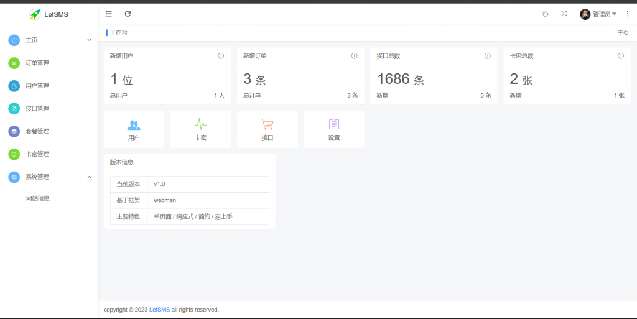Screen dimensions: 637x319
Task: Click the 订单管理 green sidebar icon
Action: (14, 63)
